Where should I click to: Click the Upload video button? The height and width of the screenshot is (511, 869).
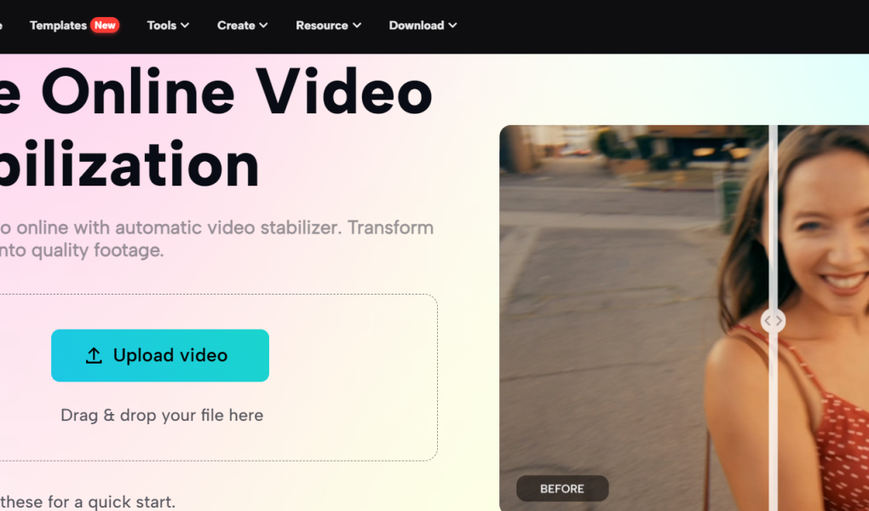coord(160,355)
